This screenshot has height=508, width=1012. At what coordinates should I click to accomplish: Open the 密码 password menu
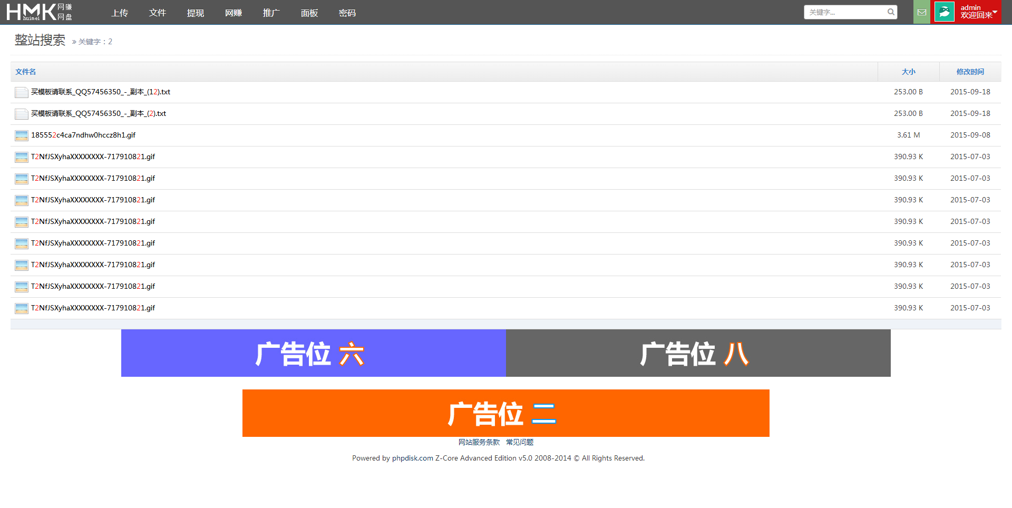tap(347, 13)
